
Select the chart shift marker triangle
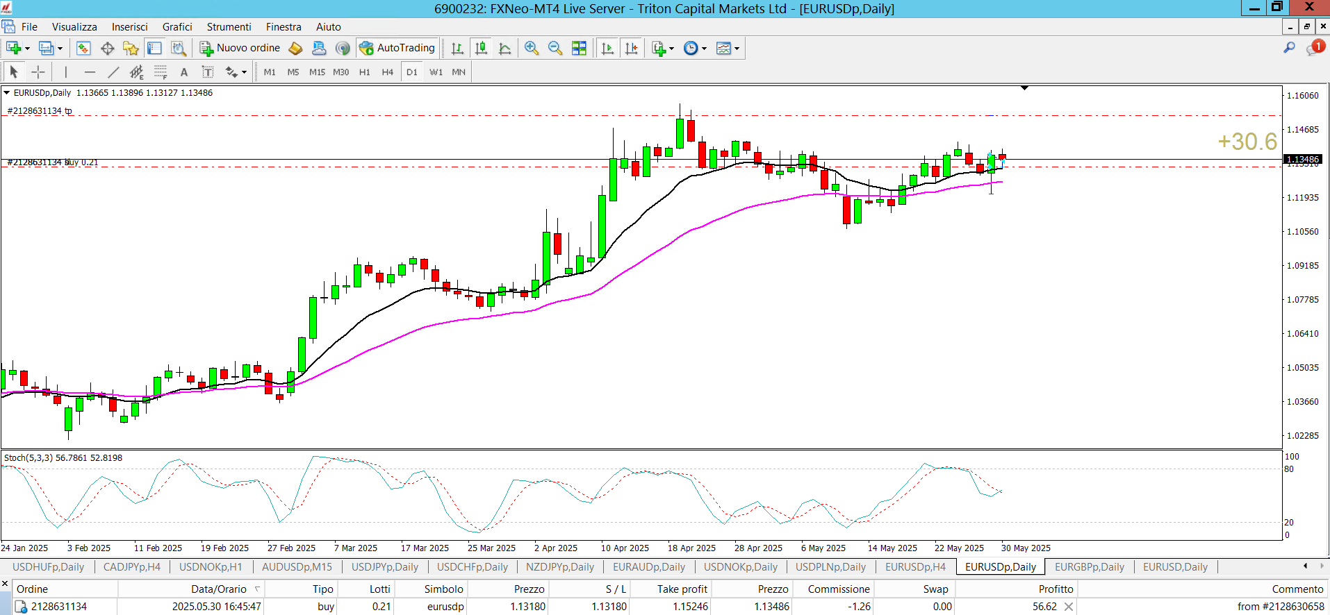(x=1024, y=88)
